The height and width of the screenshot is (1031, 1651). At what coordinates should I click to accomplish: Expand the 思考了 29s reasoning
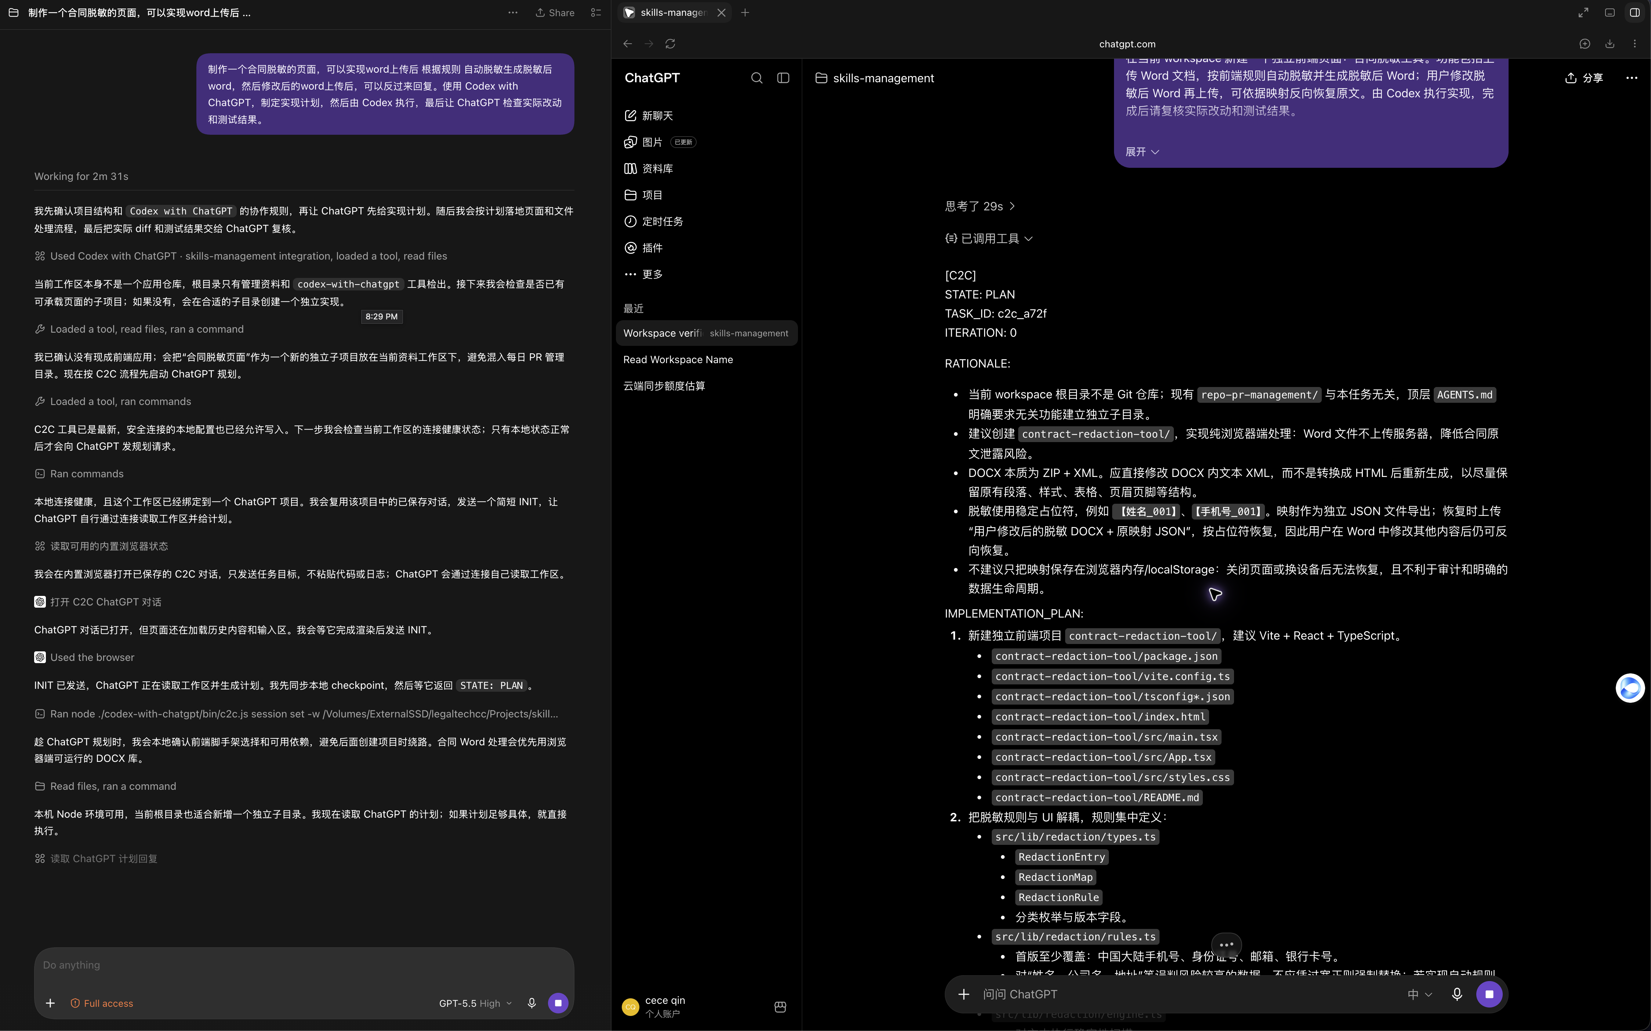point(980,206)
